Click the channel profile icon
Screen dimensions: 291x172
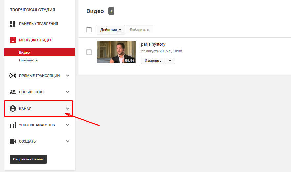[13, 109]
